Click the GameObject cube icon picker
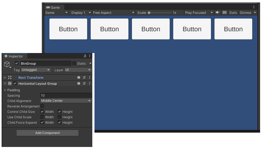262x154 pixels. 7,64
